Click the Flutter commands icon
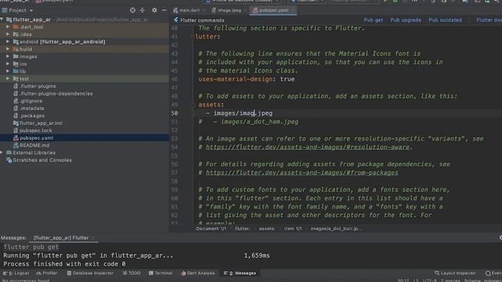This screenshot has height=282, width=502. click(176, 20)
